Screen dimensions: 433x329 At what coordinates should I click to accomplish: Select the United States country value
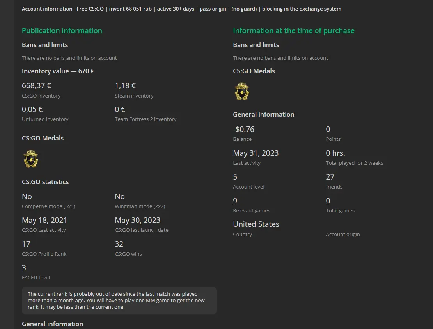(256, 224)
